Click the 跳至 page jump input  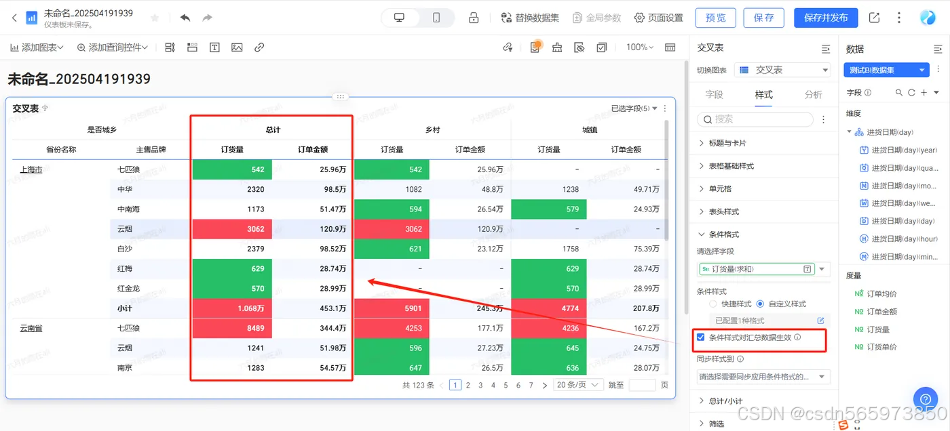tap(642, 385)
